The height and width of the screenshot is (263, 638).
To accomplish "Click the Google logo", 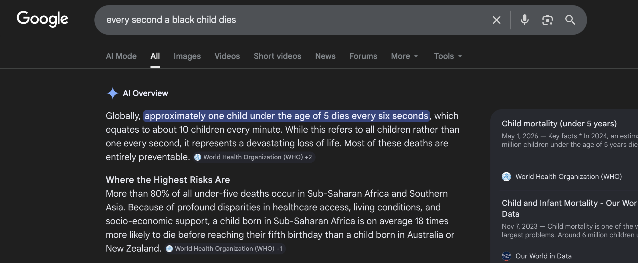I will (42, 19).
